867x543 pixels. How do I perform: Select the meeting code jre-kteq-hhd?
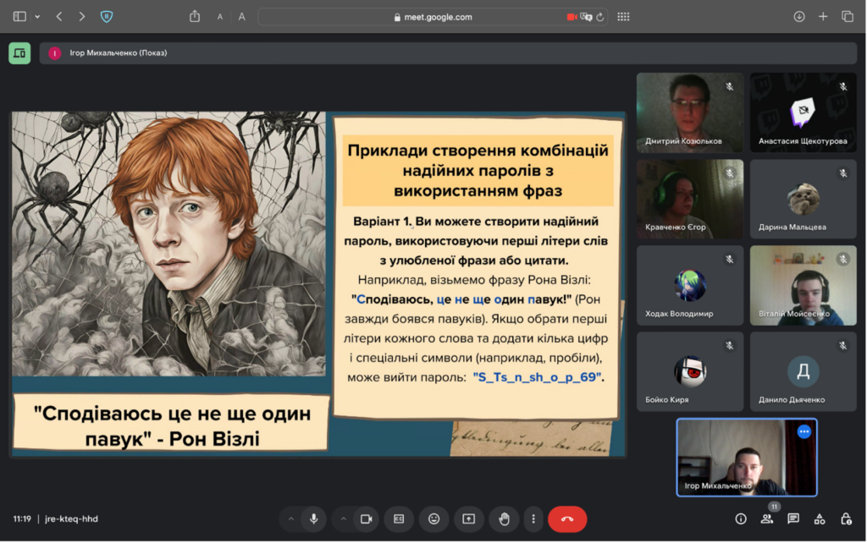[71, 518]
